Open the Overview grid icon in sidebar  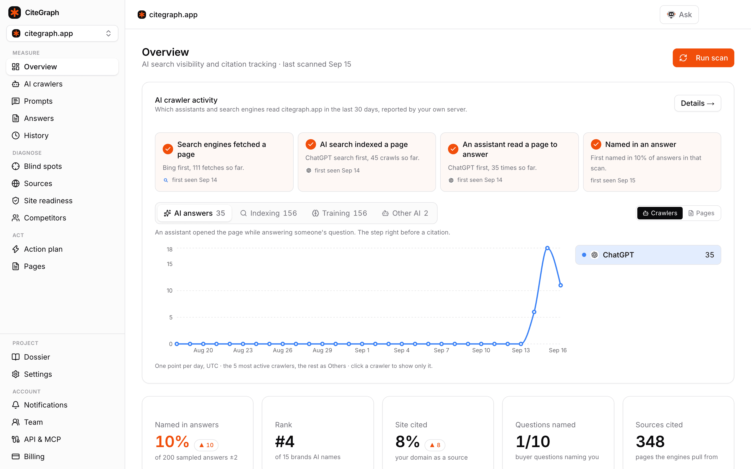[16, 67]
